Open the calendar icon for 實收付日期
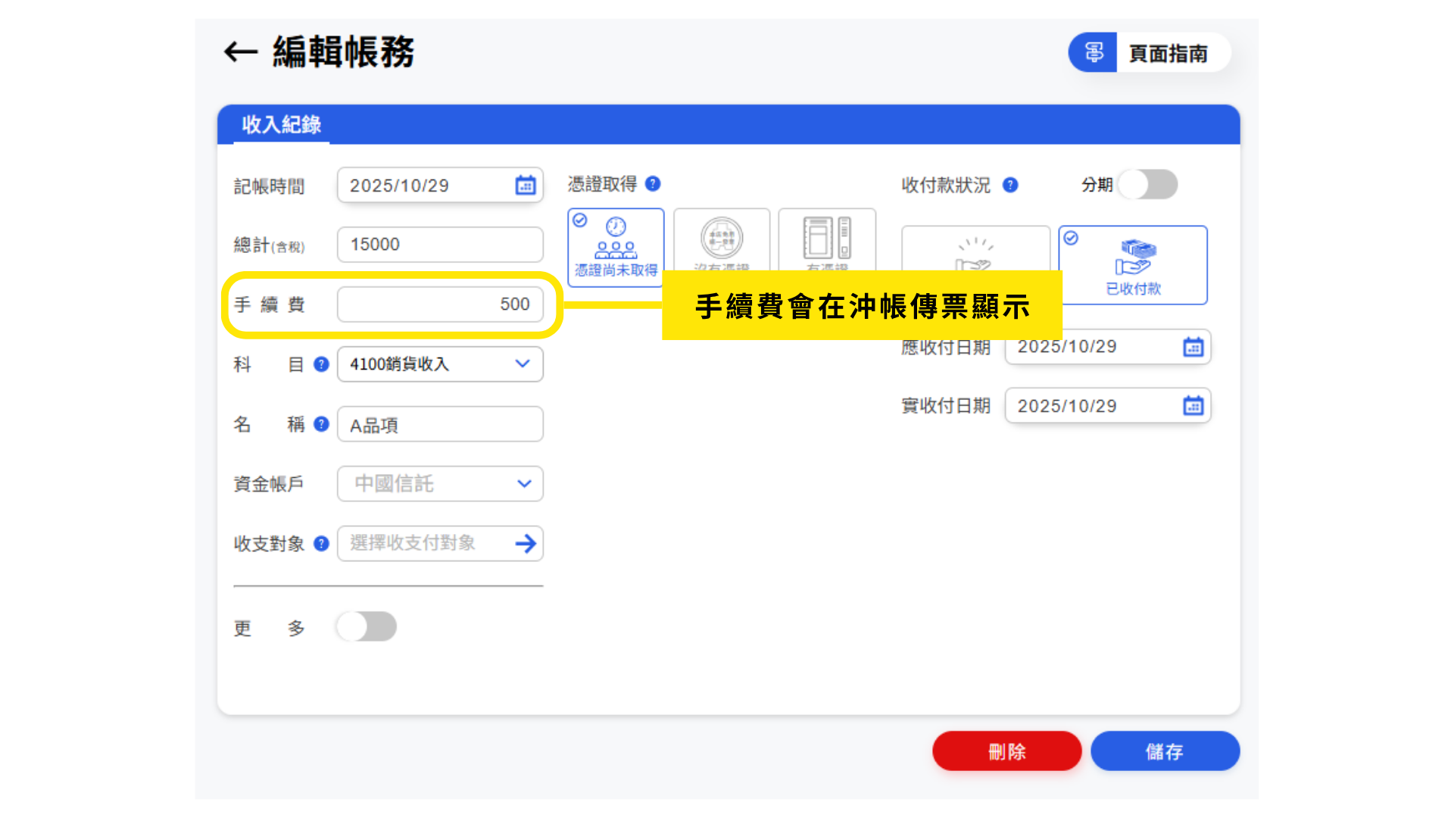The height and width of the screenshot is (818, 1454). [1193, 406]
